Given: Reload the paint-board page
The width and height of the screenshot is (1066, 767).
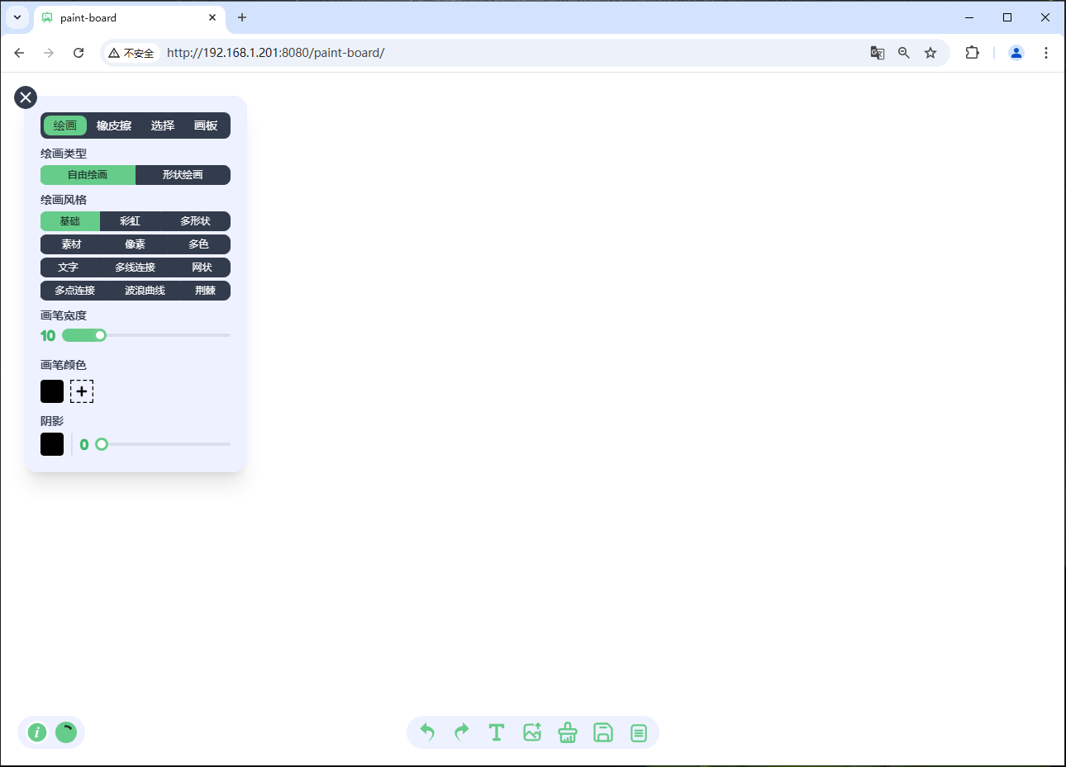Looking at the screenshot, I should pos(79,53).
